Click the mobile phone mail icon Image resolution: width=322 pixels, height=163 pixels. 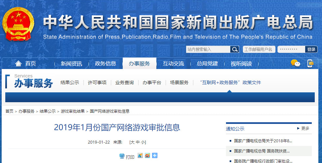click(x=310, y=63)
